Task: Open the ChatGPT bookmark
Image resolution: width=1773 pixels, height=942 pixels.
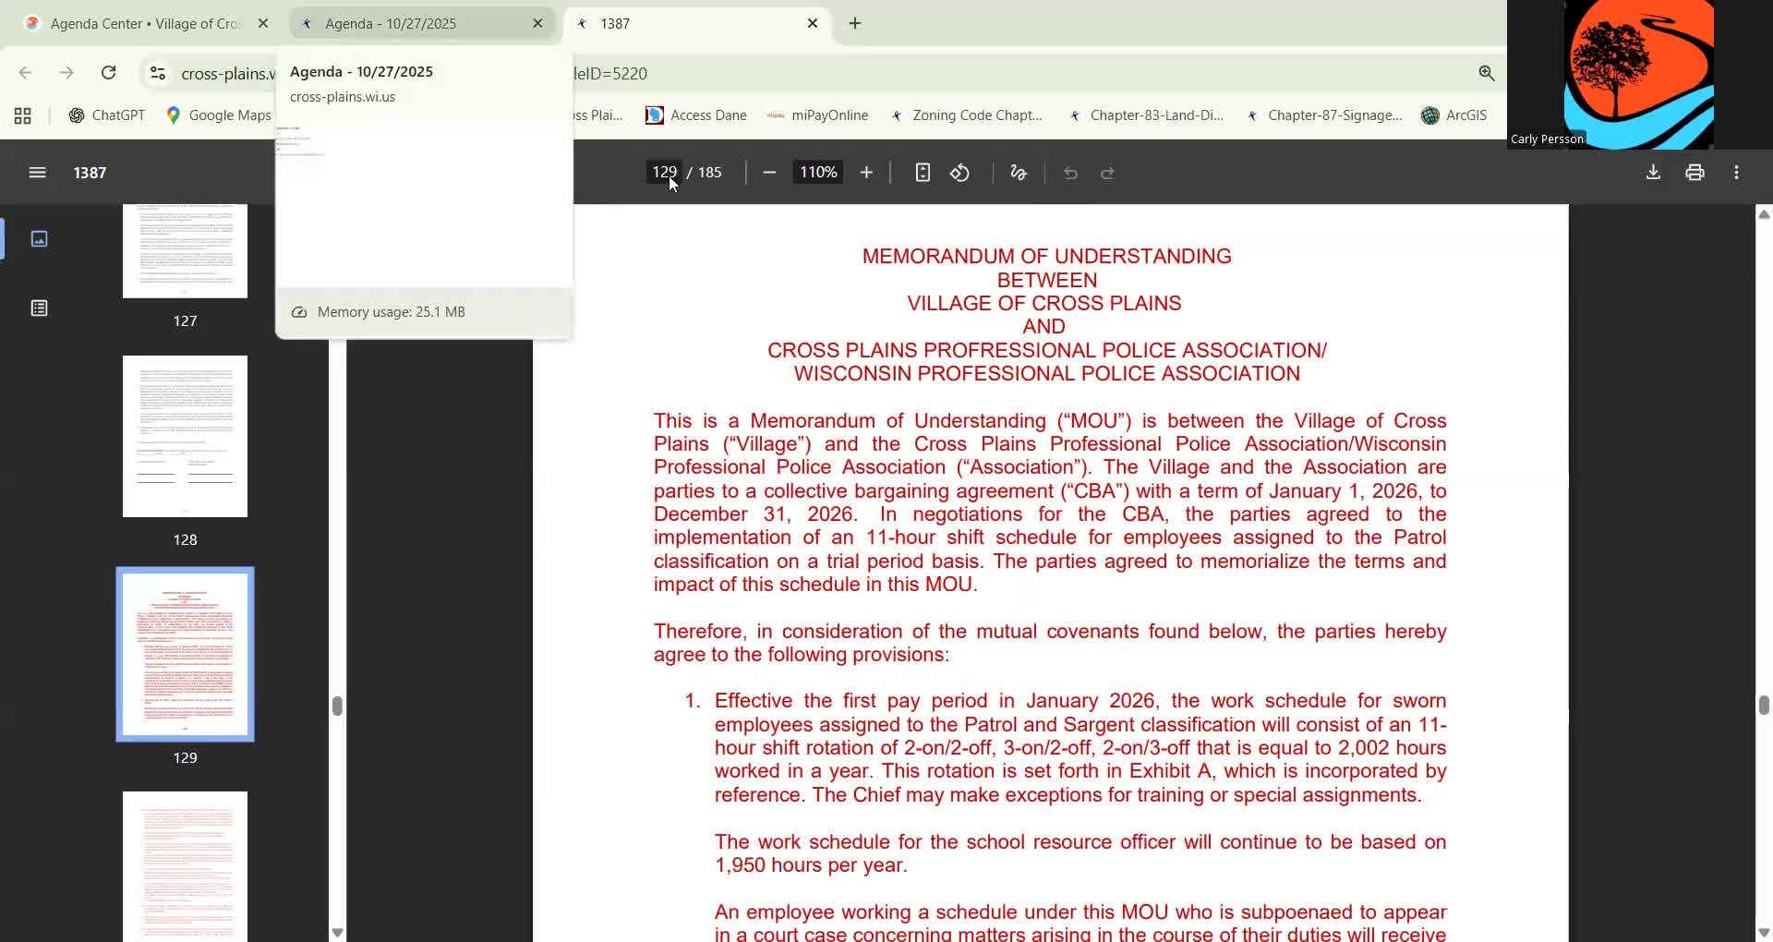Action: pos(106,115)
